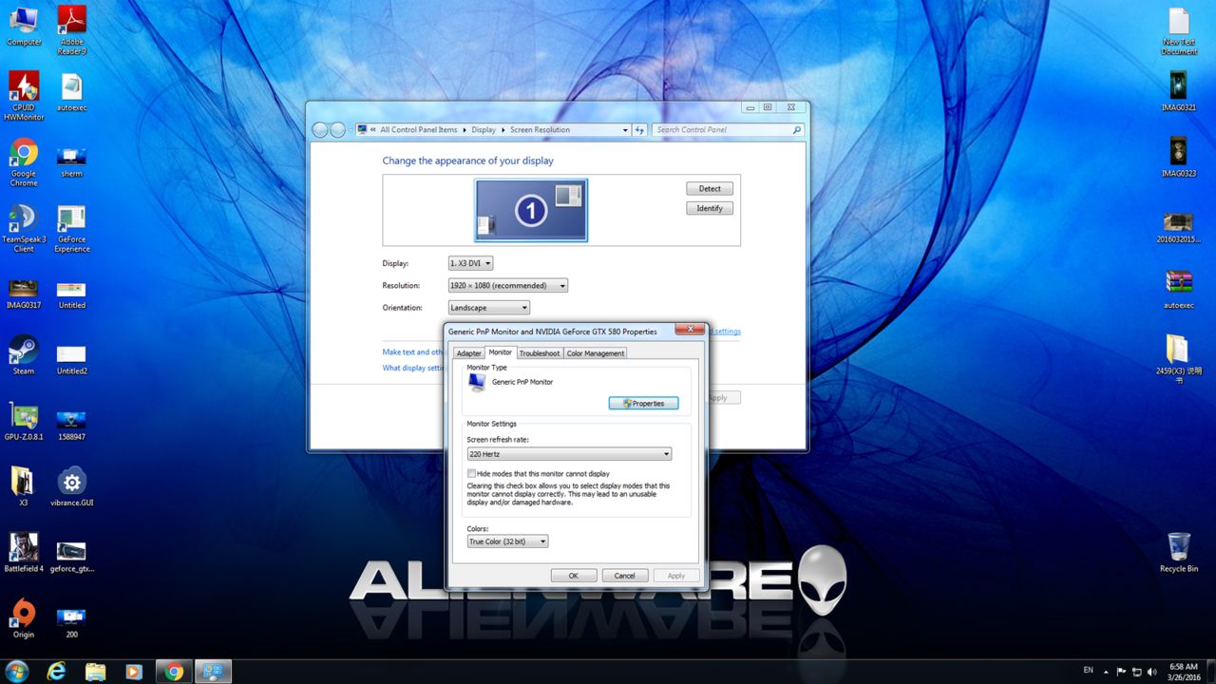Image resolution: width=1216 pixels, height=684 pixels.
Task: Click the Identify button
Action: click(710, 208)
